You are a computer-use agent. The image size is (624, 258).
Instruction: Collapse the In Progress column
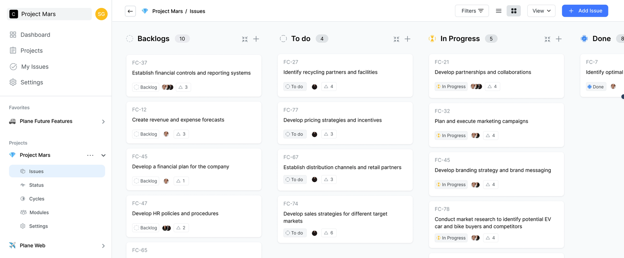547,39
